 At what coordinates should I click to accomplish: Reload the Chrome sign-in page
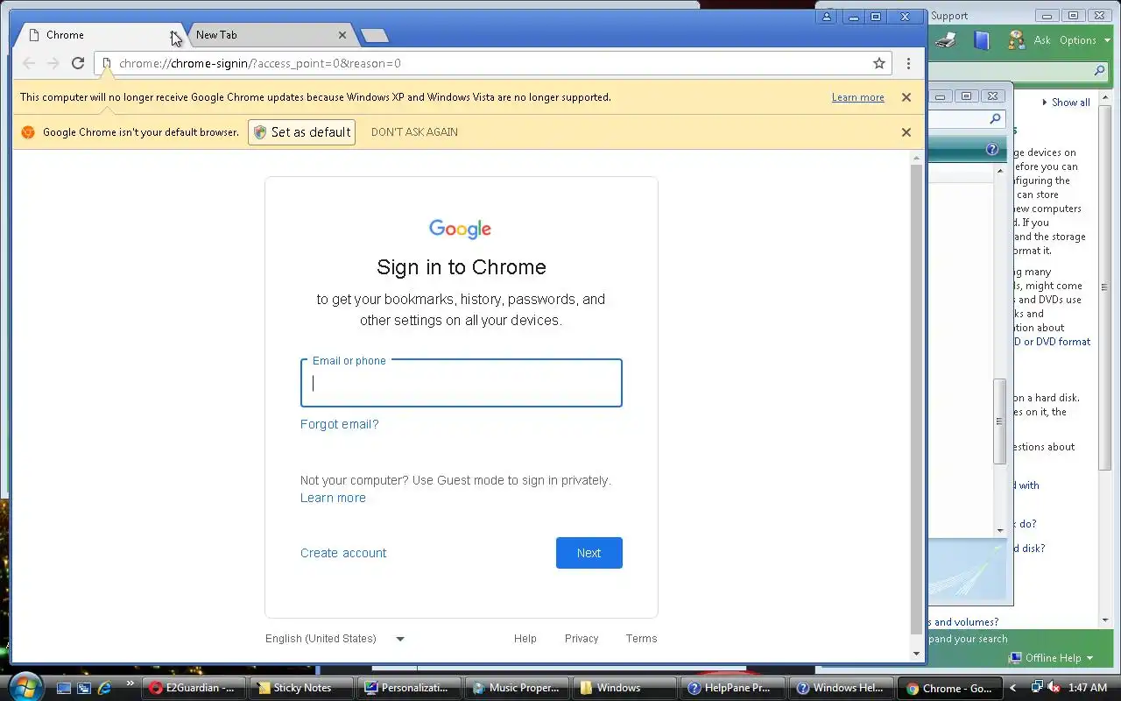[78, 63]
